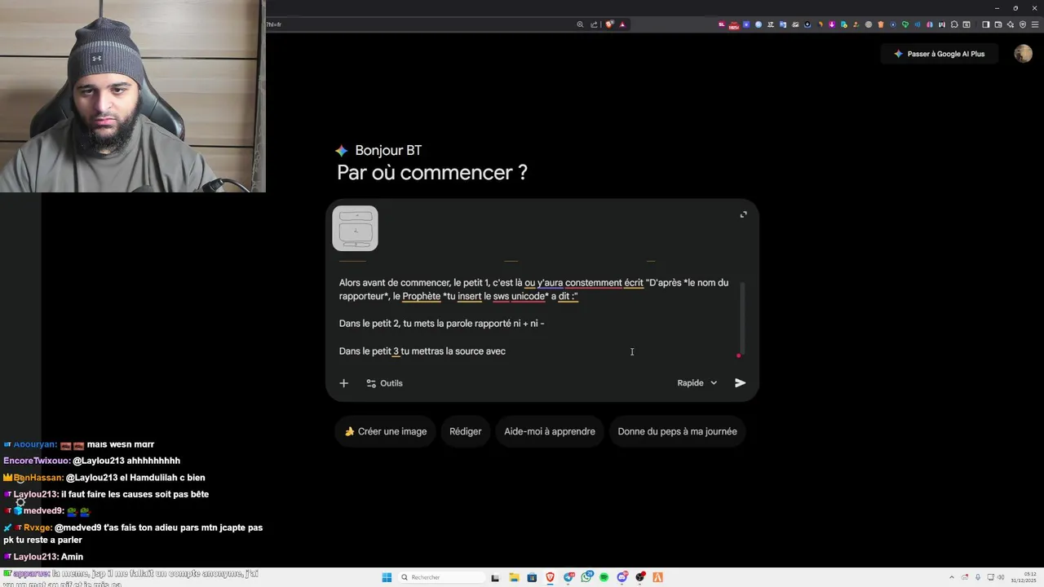Click 'Créer une image' suggestion chip
The height and width of the screenshot is (587, 1044).
pyautogui.click(x=385, y=431)
